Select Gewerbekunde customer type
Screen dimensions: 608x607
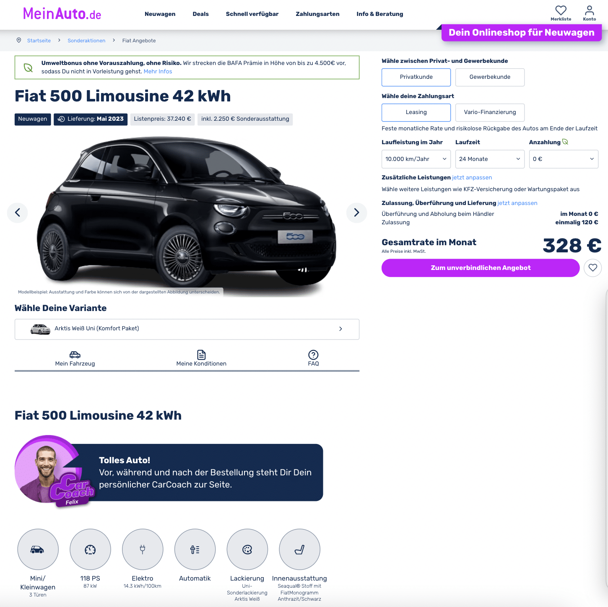[490, 77]
